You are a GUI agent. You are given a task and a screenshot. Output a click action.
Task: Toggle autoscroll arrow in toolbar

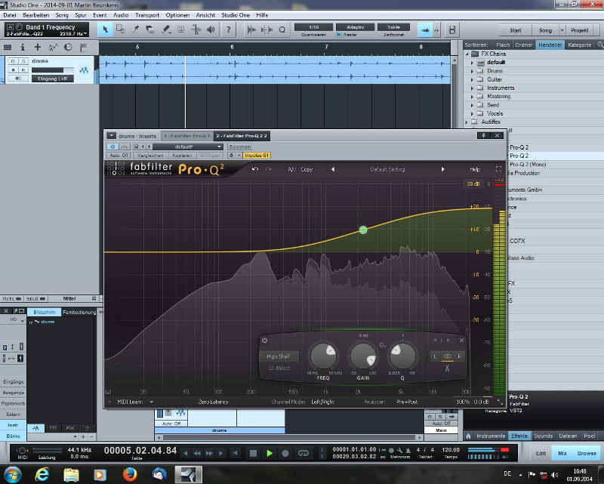pos(424,30)
